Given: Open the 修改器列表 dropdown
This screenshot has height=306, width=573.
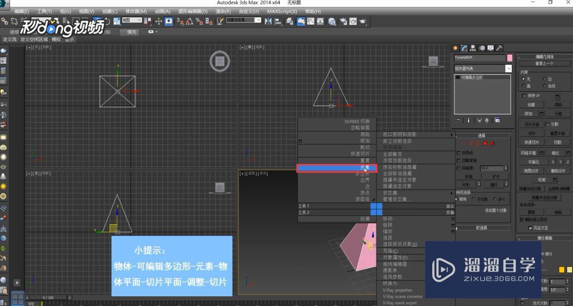Looking at the screenshot, I should point(482,68).
